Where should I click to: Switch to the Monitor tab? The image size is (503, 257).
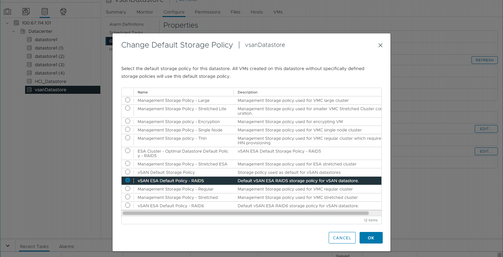(x=145, y=12)
